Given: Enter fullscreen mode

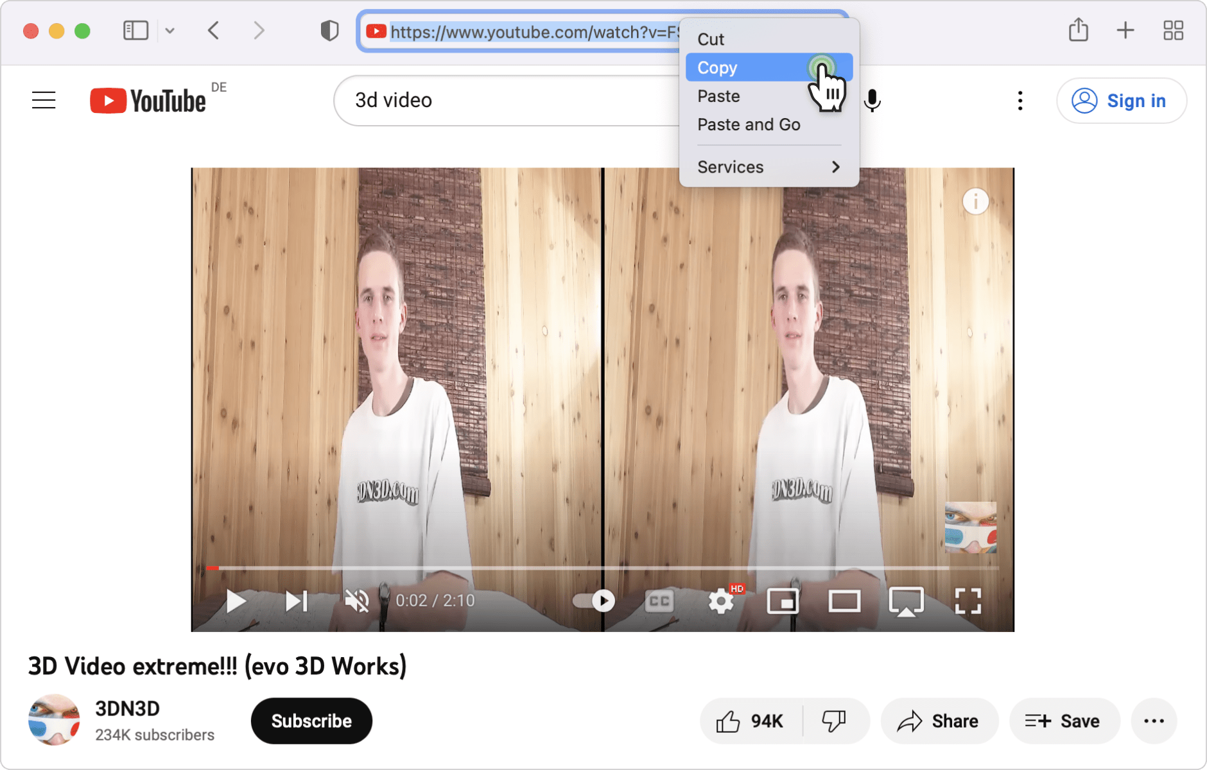Looking at the screenshot, I should (968, 601).
